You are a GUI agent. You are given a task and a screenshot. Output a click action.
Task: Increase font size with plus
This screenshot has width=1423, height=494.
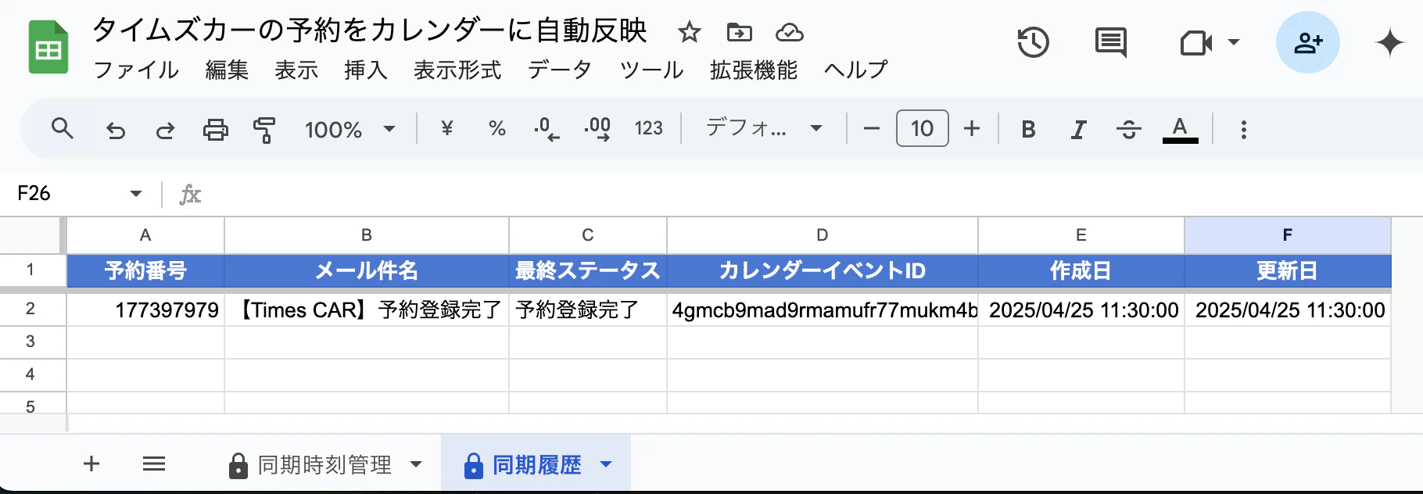point(972,128)
